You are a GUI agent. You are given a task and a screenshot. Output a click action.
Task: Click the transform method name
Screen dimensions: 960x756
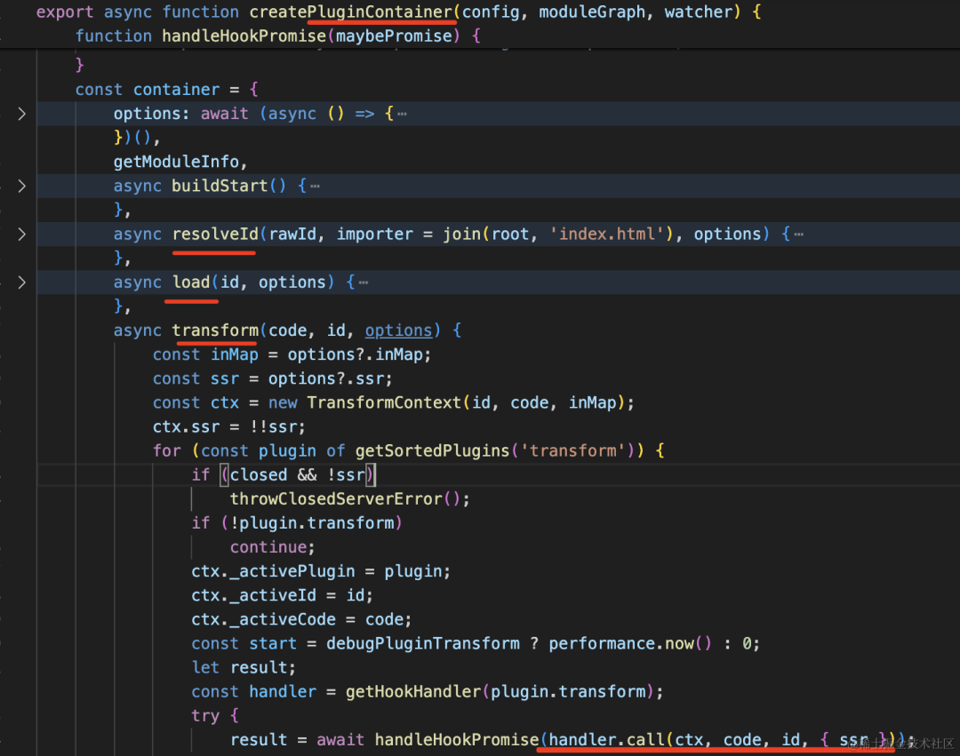pos(215,330)
